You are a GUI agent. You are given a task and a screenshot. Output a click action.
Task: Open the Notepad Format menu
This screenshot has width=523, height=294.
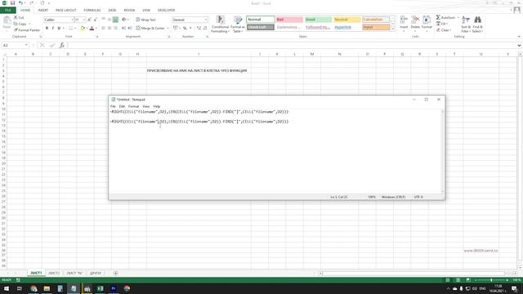(133, 106)
